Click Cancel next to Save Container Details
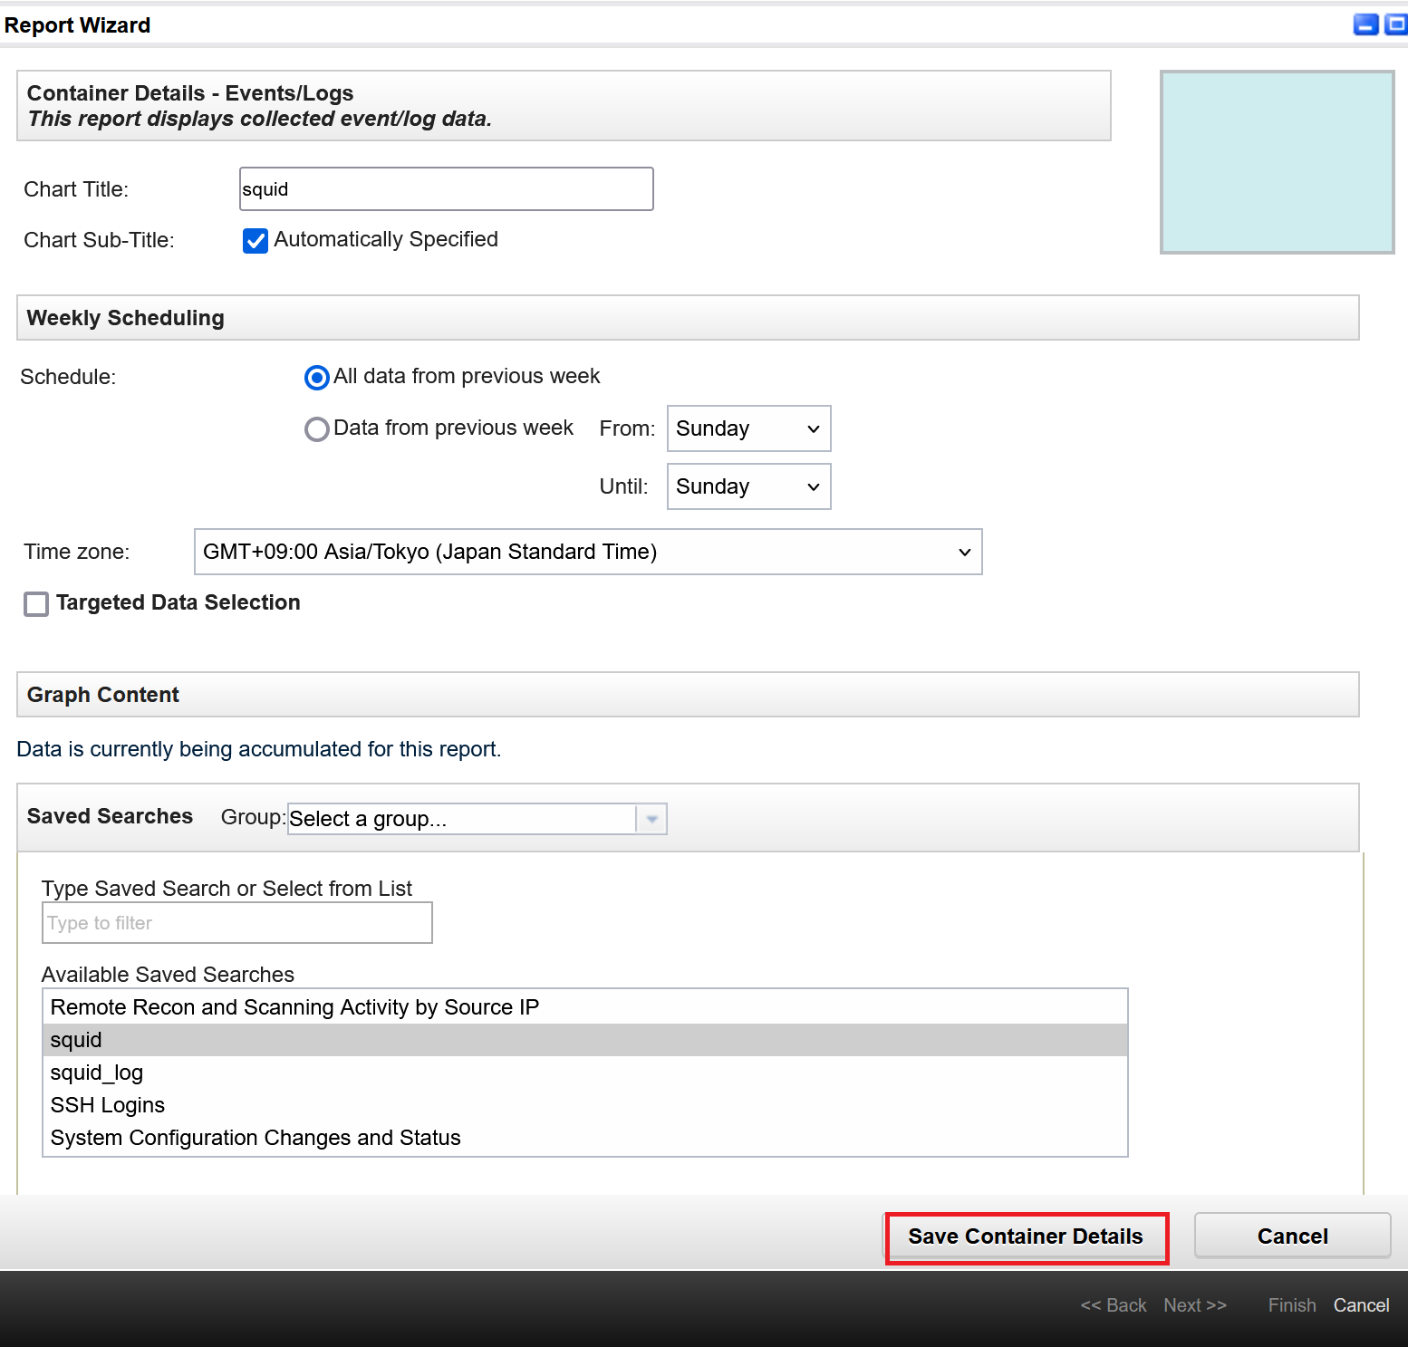The width and height of the screenshot is (1408, 1347). tap(1292, 1236)
